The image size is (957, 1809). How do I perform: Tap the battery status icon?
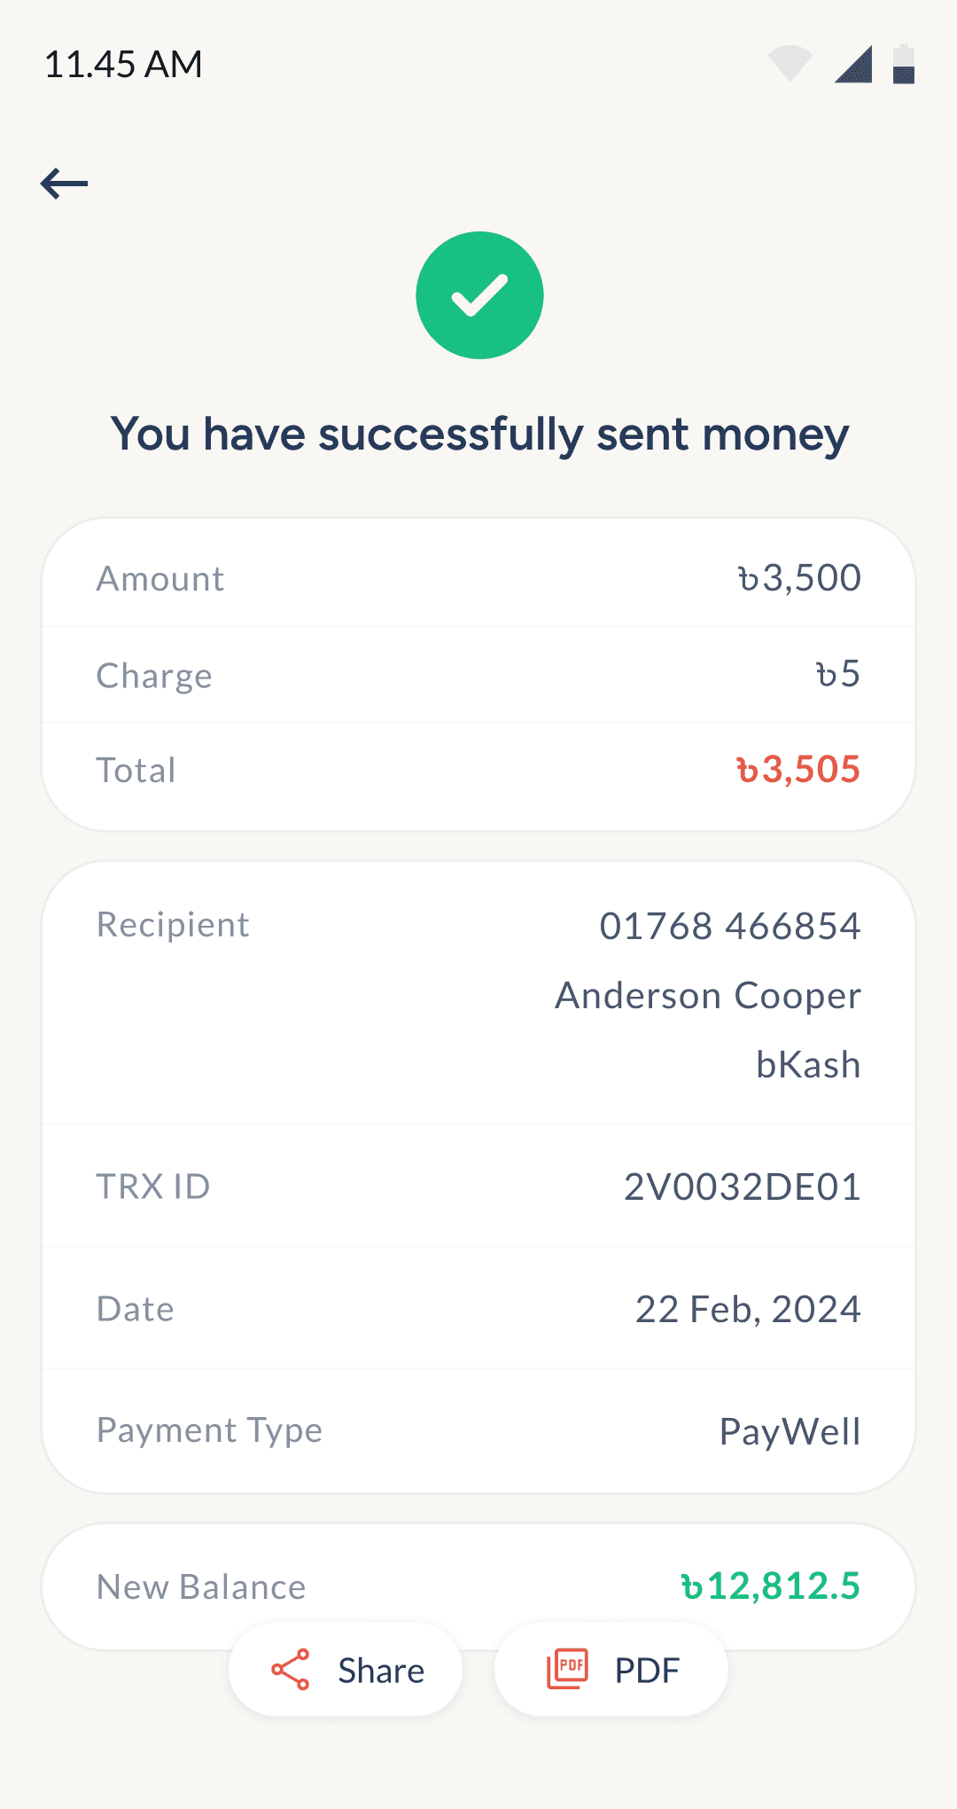pos(903,64)
